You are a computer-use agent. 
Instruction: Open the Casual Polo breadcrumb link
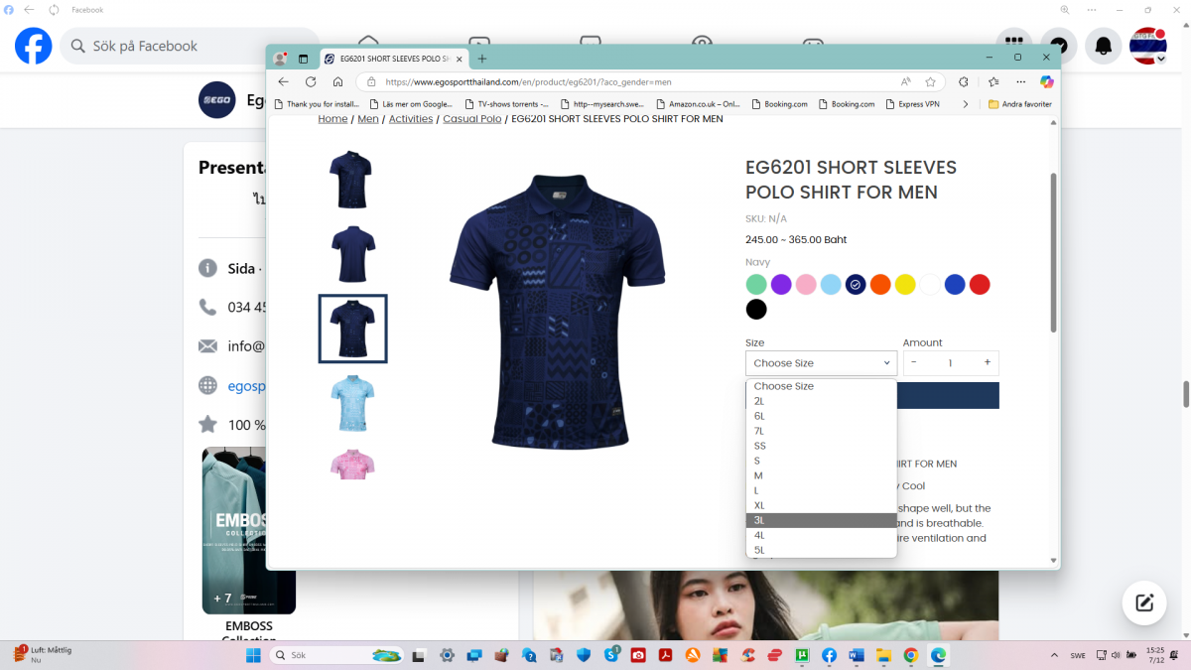point(472,119)
